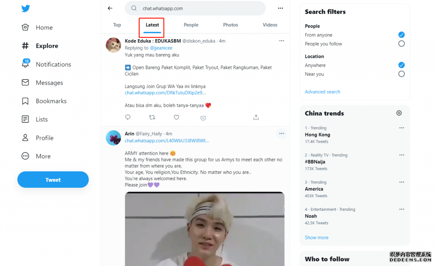
Task: Open #BBNaija trend options menu
Action: tap(402, 155)
